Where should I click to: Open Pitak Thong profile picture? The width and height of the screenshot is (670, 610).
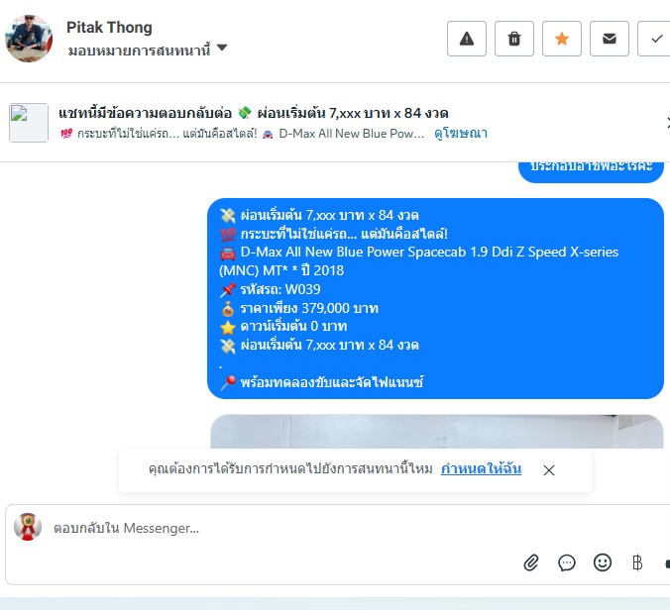pyautogui.click(x=29, y=39)
